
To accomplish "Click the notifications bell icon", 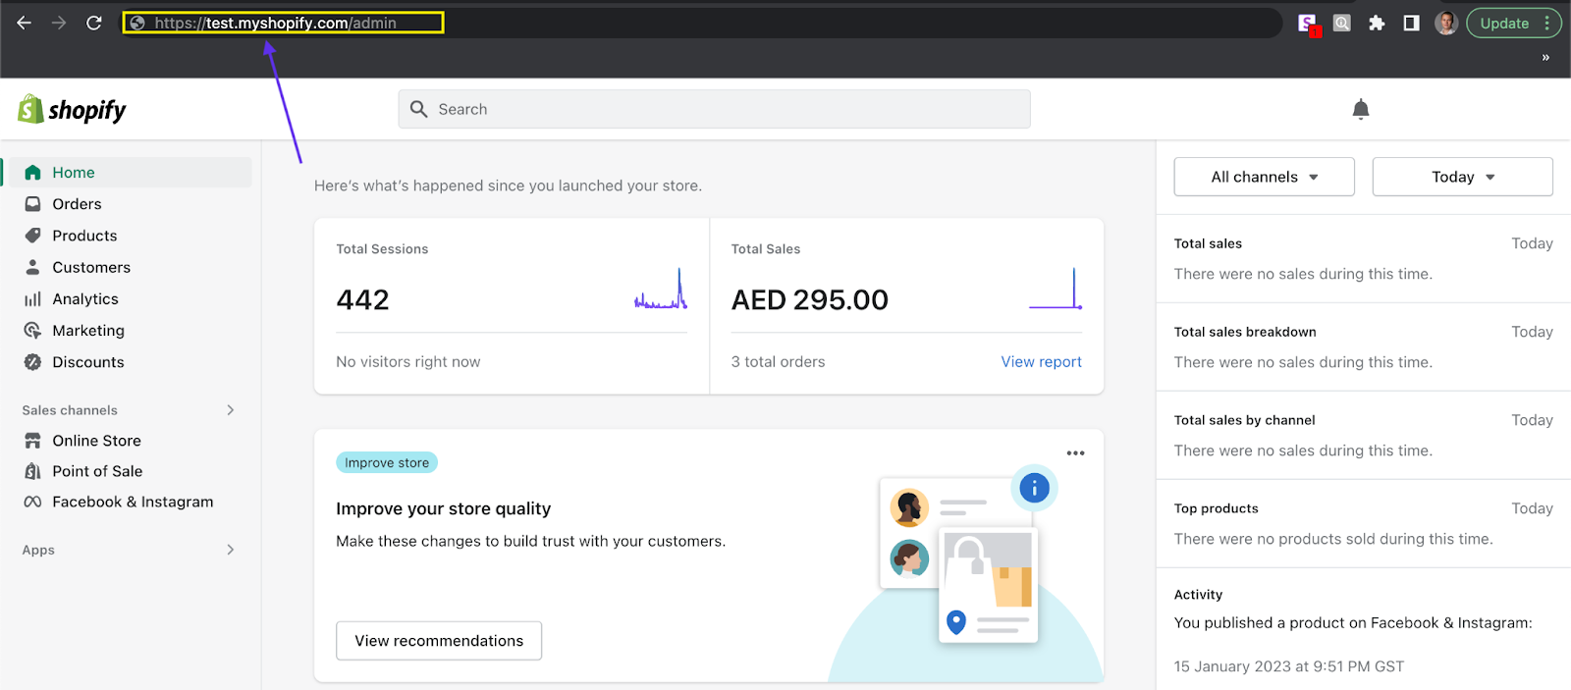I will click(x=1361, y=109).
